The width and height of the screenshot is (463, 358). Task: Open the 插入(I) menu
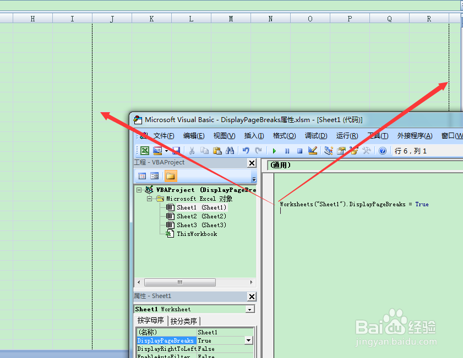[x=254, y=136]
